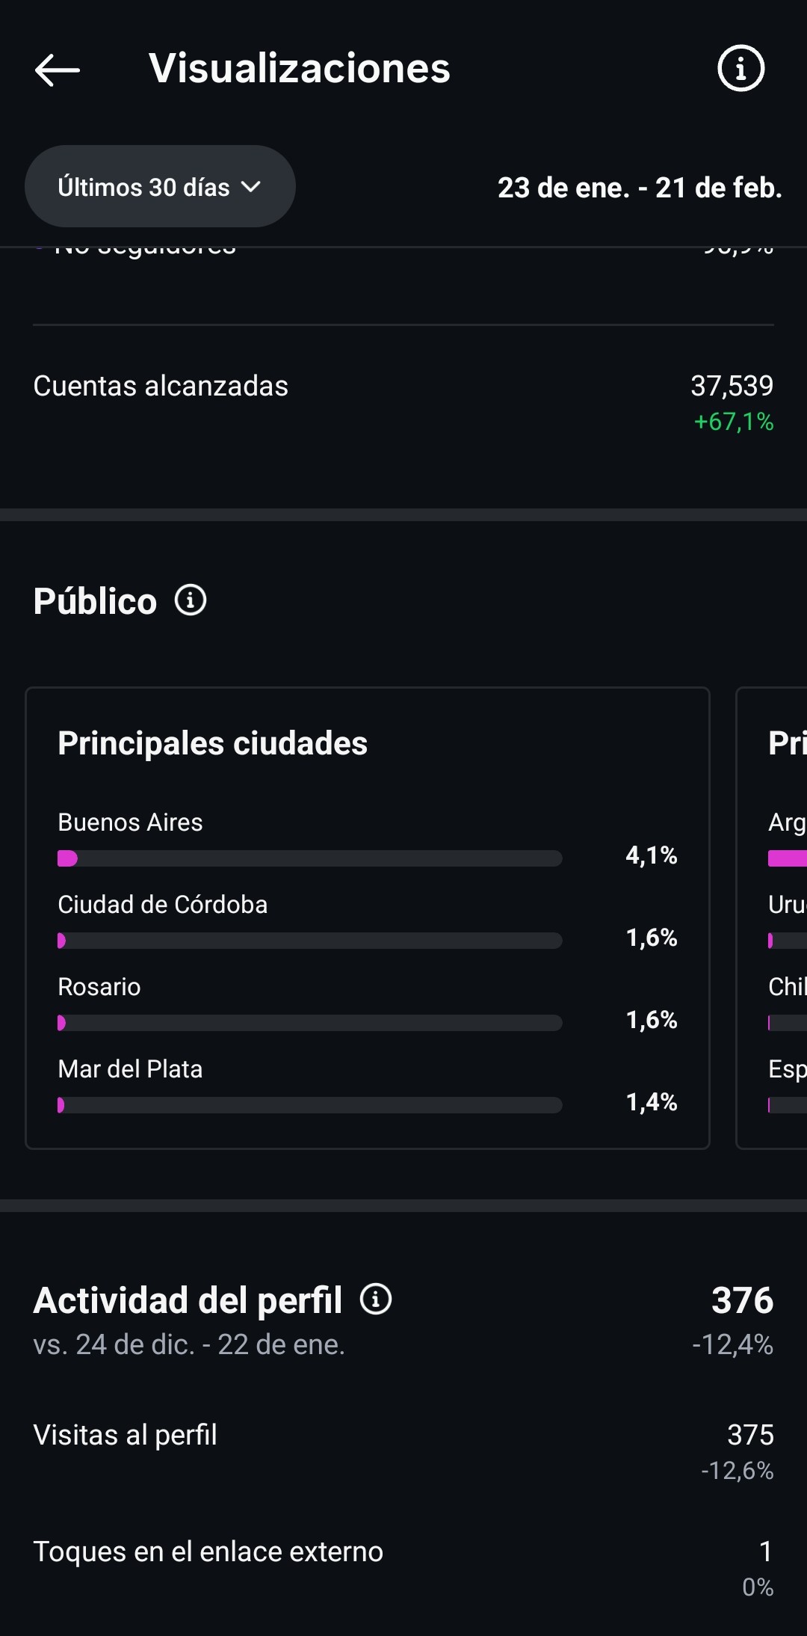
Task: Tap the Visualizaciones page title
Action: (300, 69)
